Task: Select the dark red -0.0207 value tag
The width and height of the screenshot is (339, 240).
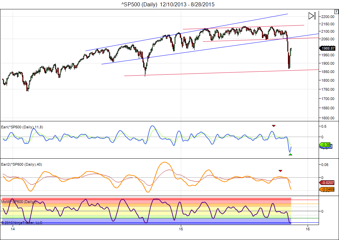Action: coord(328,183)
